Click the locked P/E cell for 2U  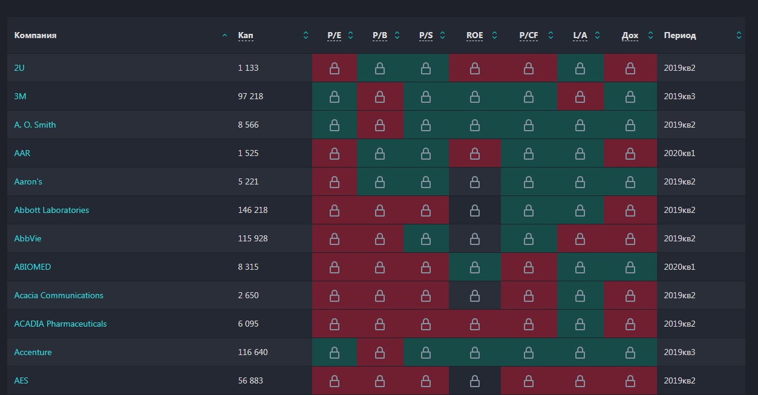tap(334, 68)
